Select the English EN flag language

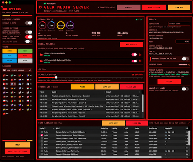pos(13,84)
